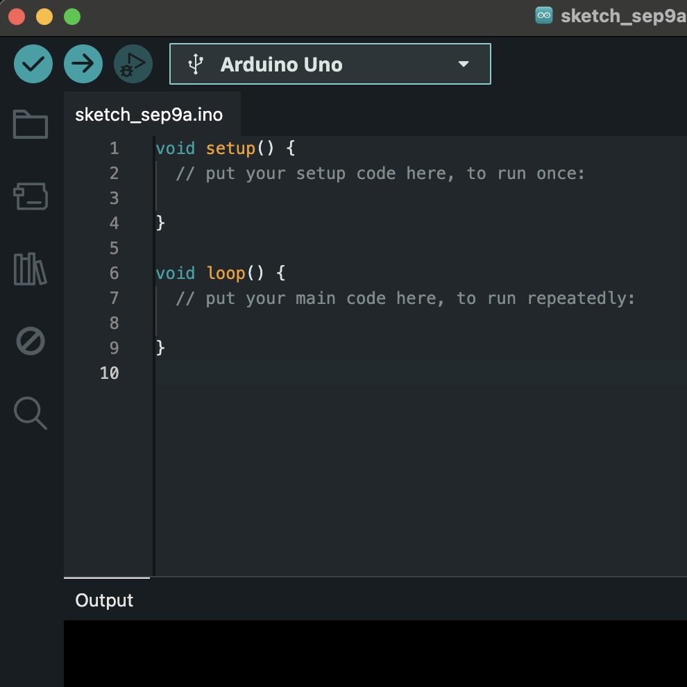Click the Arduino logo in the title bar

544,15
